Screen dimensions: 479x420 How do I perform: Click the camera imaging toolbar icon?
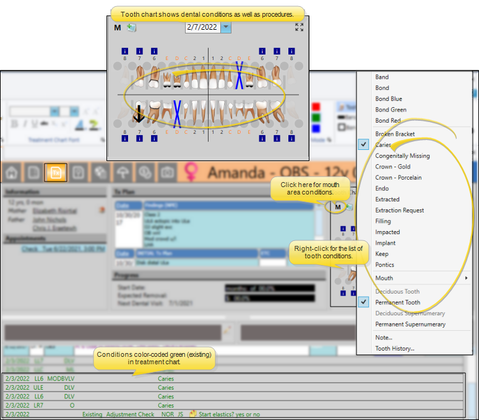tap(168, 173)
